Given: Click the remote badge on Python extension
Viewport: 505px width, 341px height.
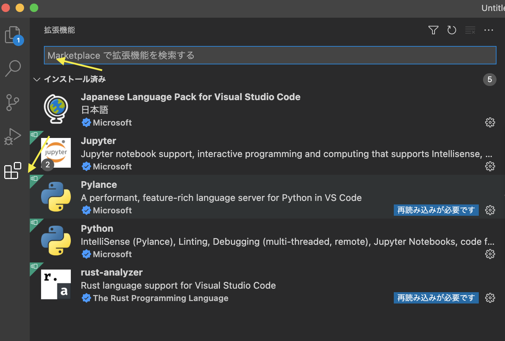Looking at the screenshot, I should click(34, 223).
